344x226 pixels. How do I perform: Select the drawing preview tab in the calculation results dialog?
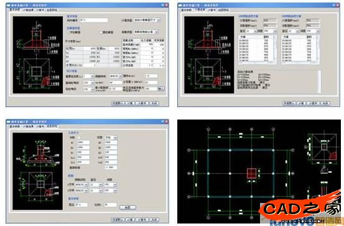pos(223,10)
